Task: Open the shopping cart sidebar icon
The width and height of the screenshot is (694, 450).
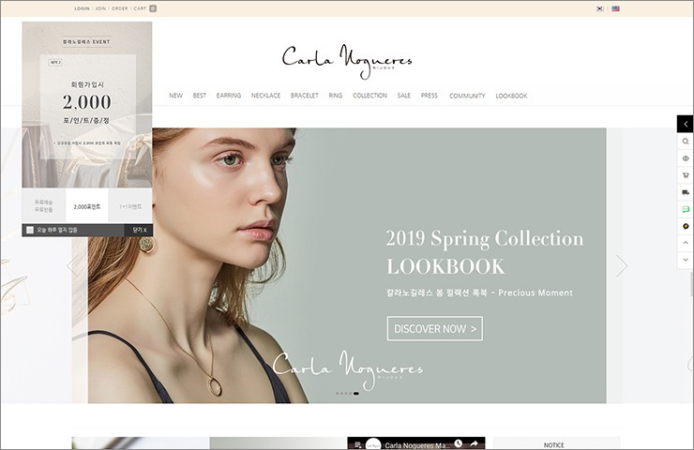Action: [686, 175]
